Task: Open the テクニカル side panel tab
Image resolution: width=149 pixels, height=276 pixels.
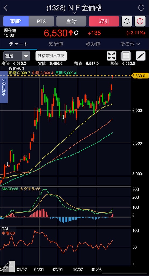Action: [x=4, y=87]
